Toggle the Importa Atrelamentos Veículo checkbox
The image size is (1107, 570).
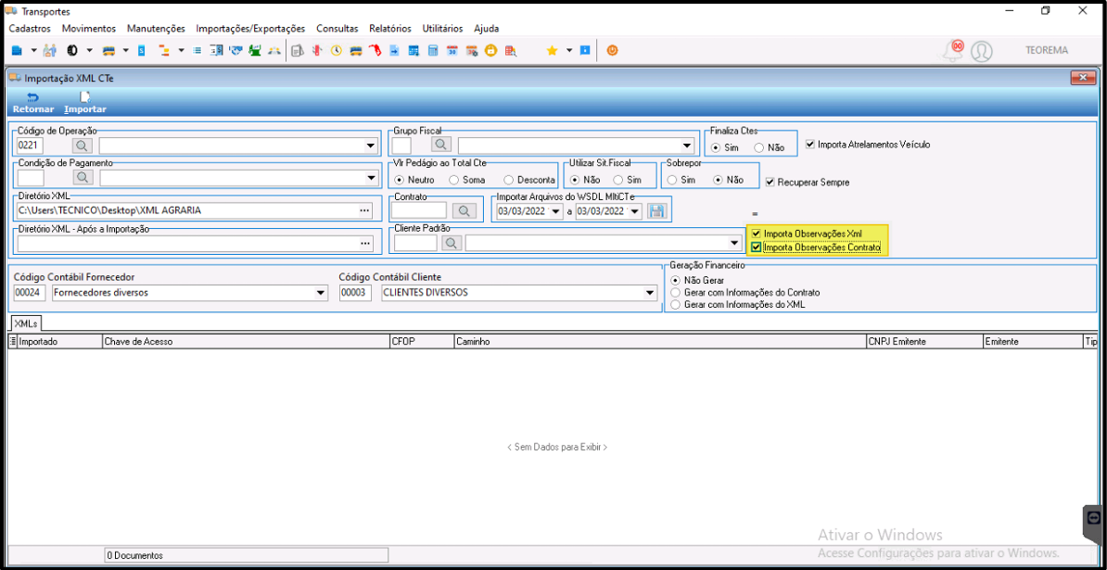[810, 144]
